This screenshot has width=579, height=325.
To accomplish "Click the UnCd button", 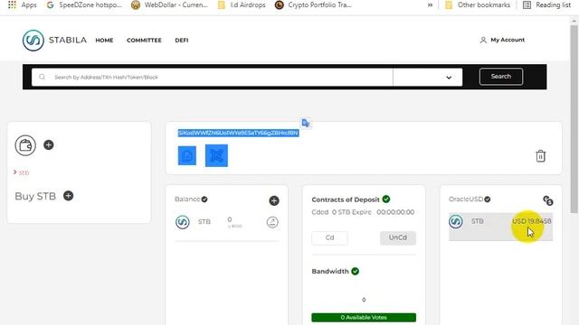I will pyautogui.click(x=398, y=237).
